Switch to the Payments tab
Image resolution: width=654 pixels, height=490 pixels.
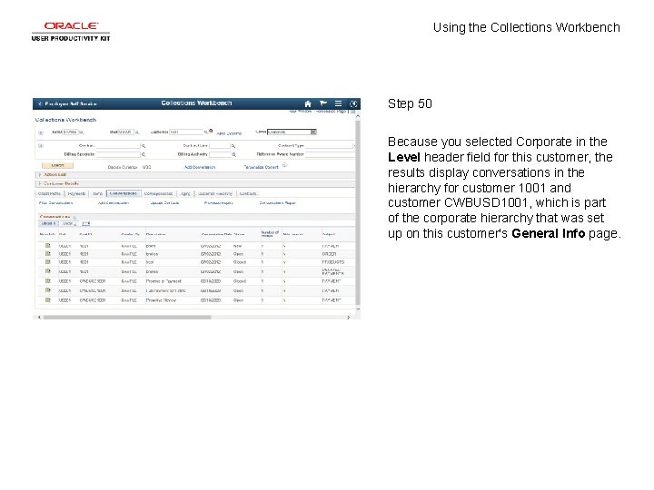[76, 194]
